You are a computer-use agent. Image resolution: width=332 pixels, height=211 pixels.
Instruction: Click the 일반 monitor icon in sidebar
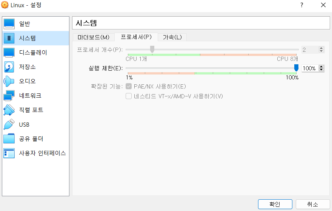(9, 24)
